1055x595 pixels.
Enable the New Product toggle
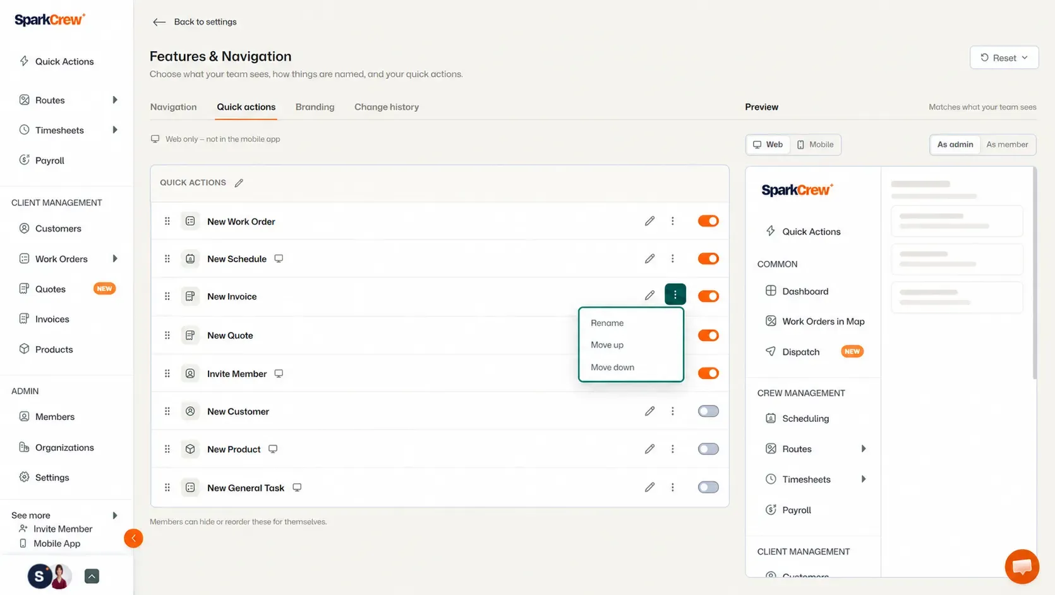pyautogui.click(x=708, y=449)
